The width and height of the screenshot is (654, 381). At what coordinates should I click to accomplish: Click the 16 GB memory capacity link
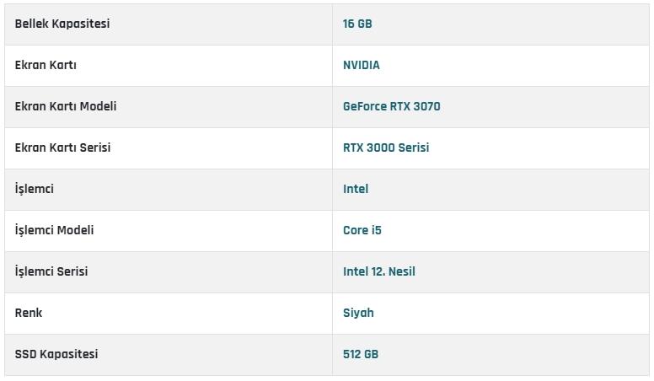tap(357, 24)
